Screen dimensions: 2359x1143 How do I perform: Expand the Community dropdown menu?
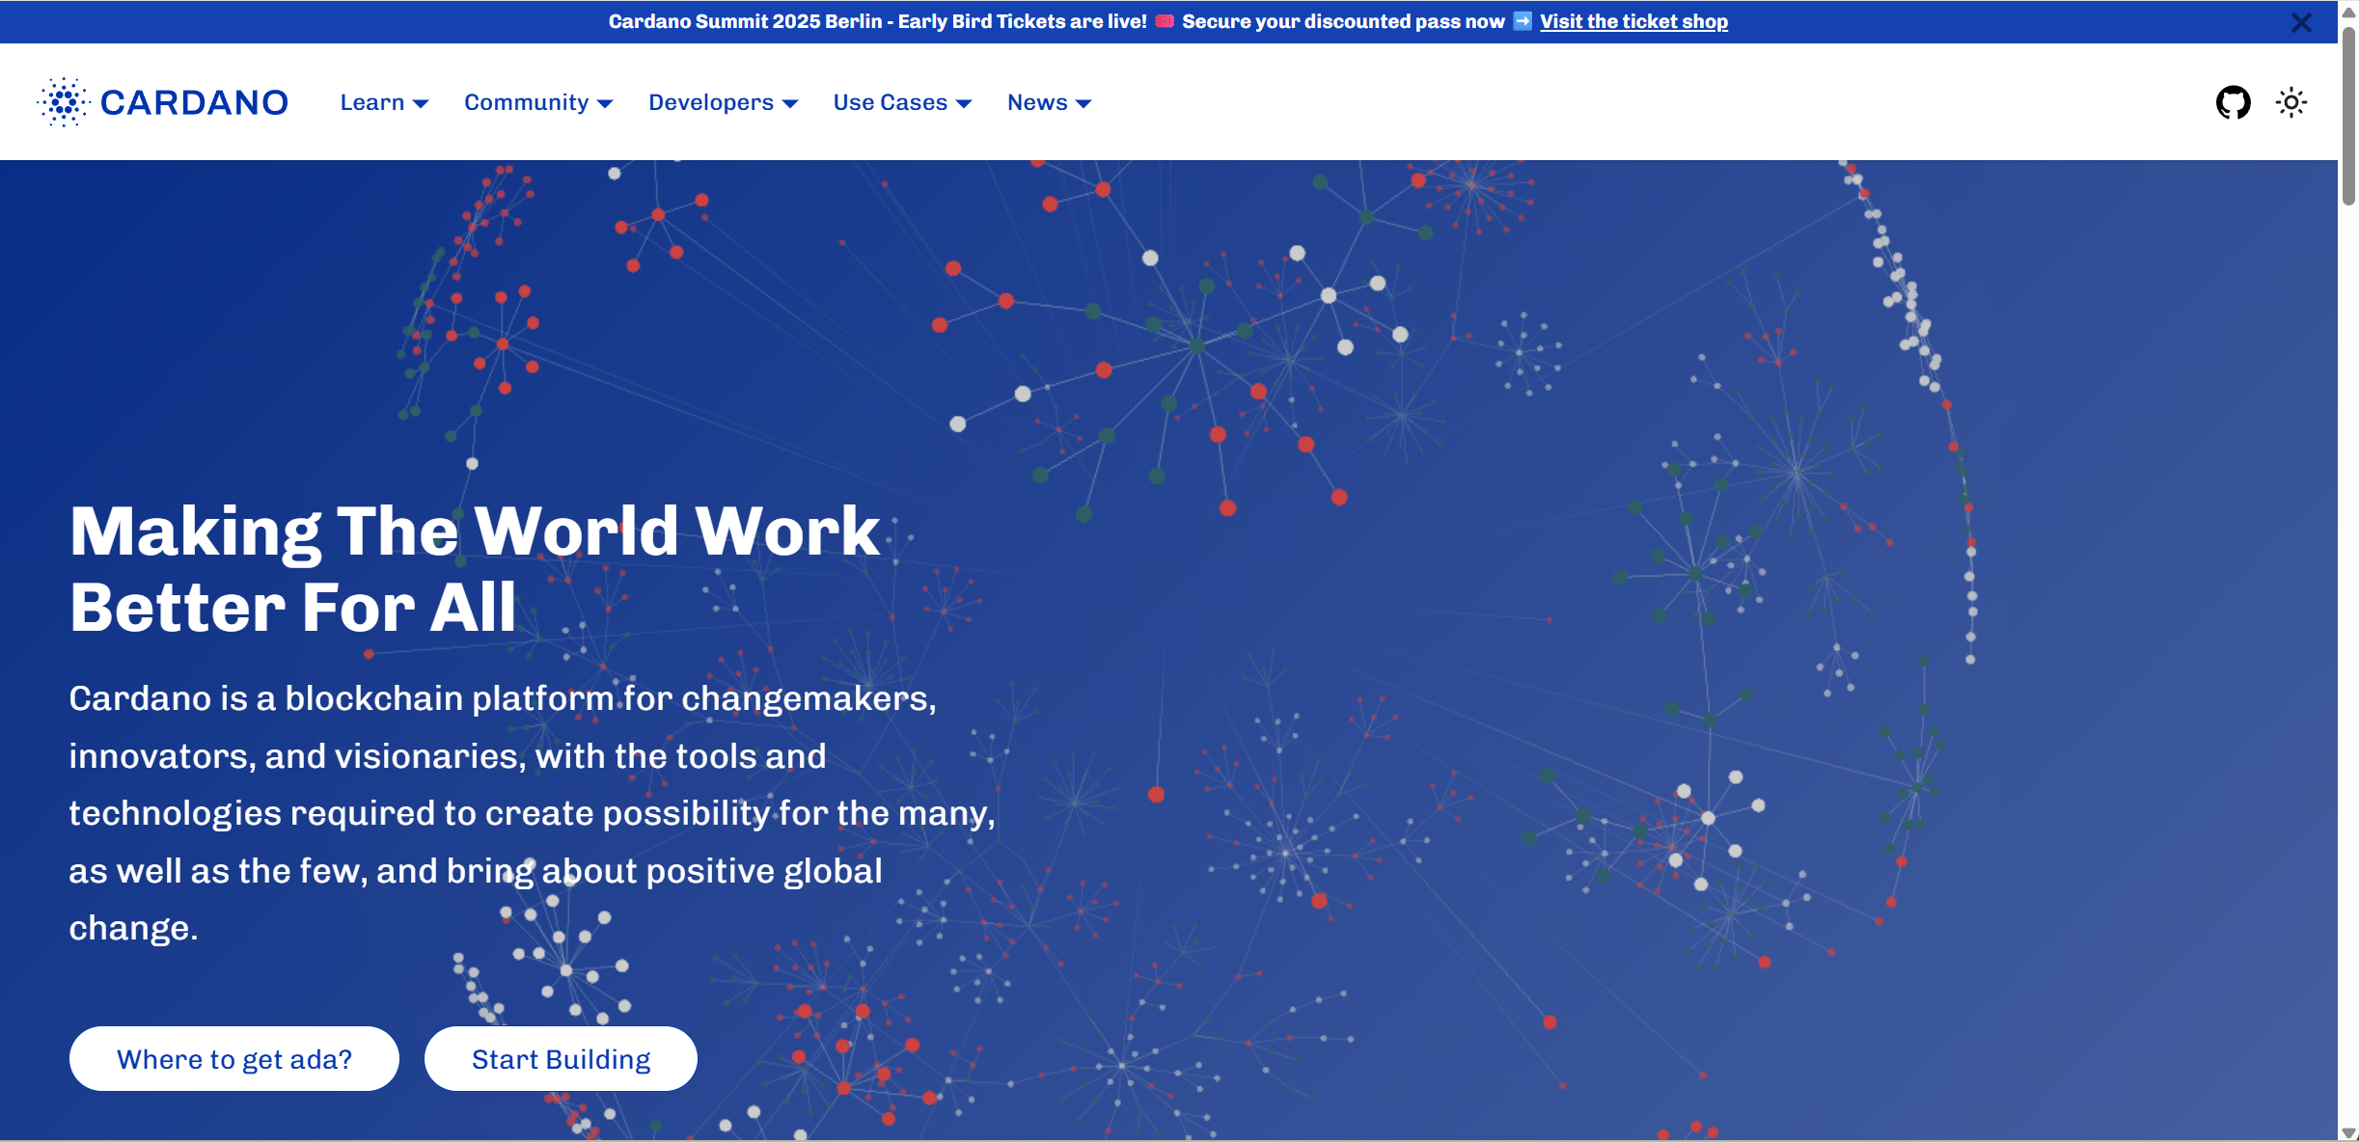(x=538, y=102)
